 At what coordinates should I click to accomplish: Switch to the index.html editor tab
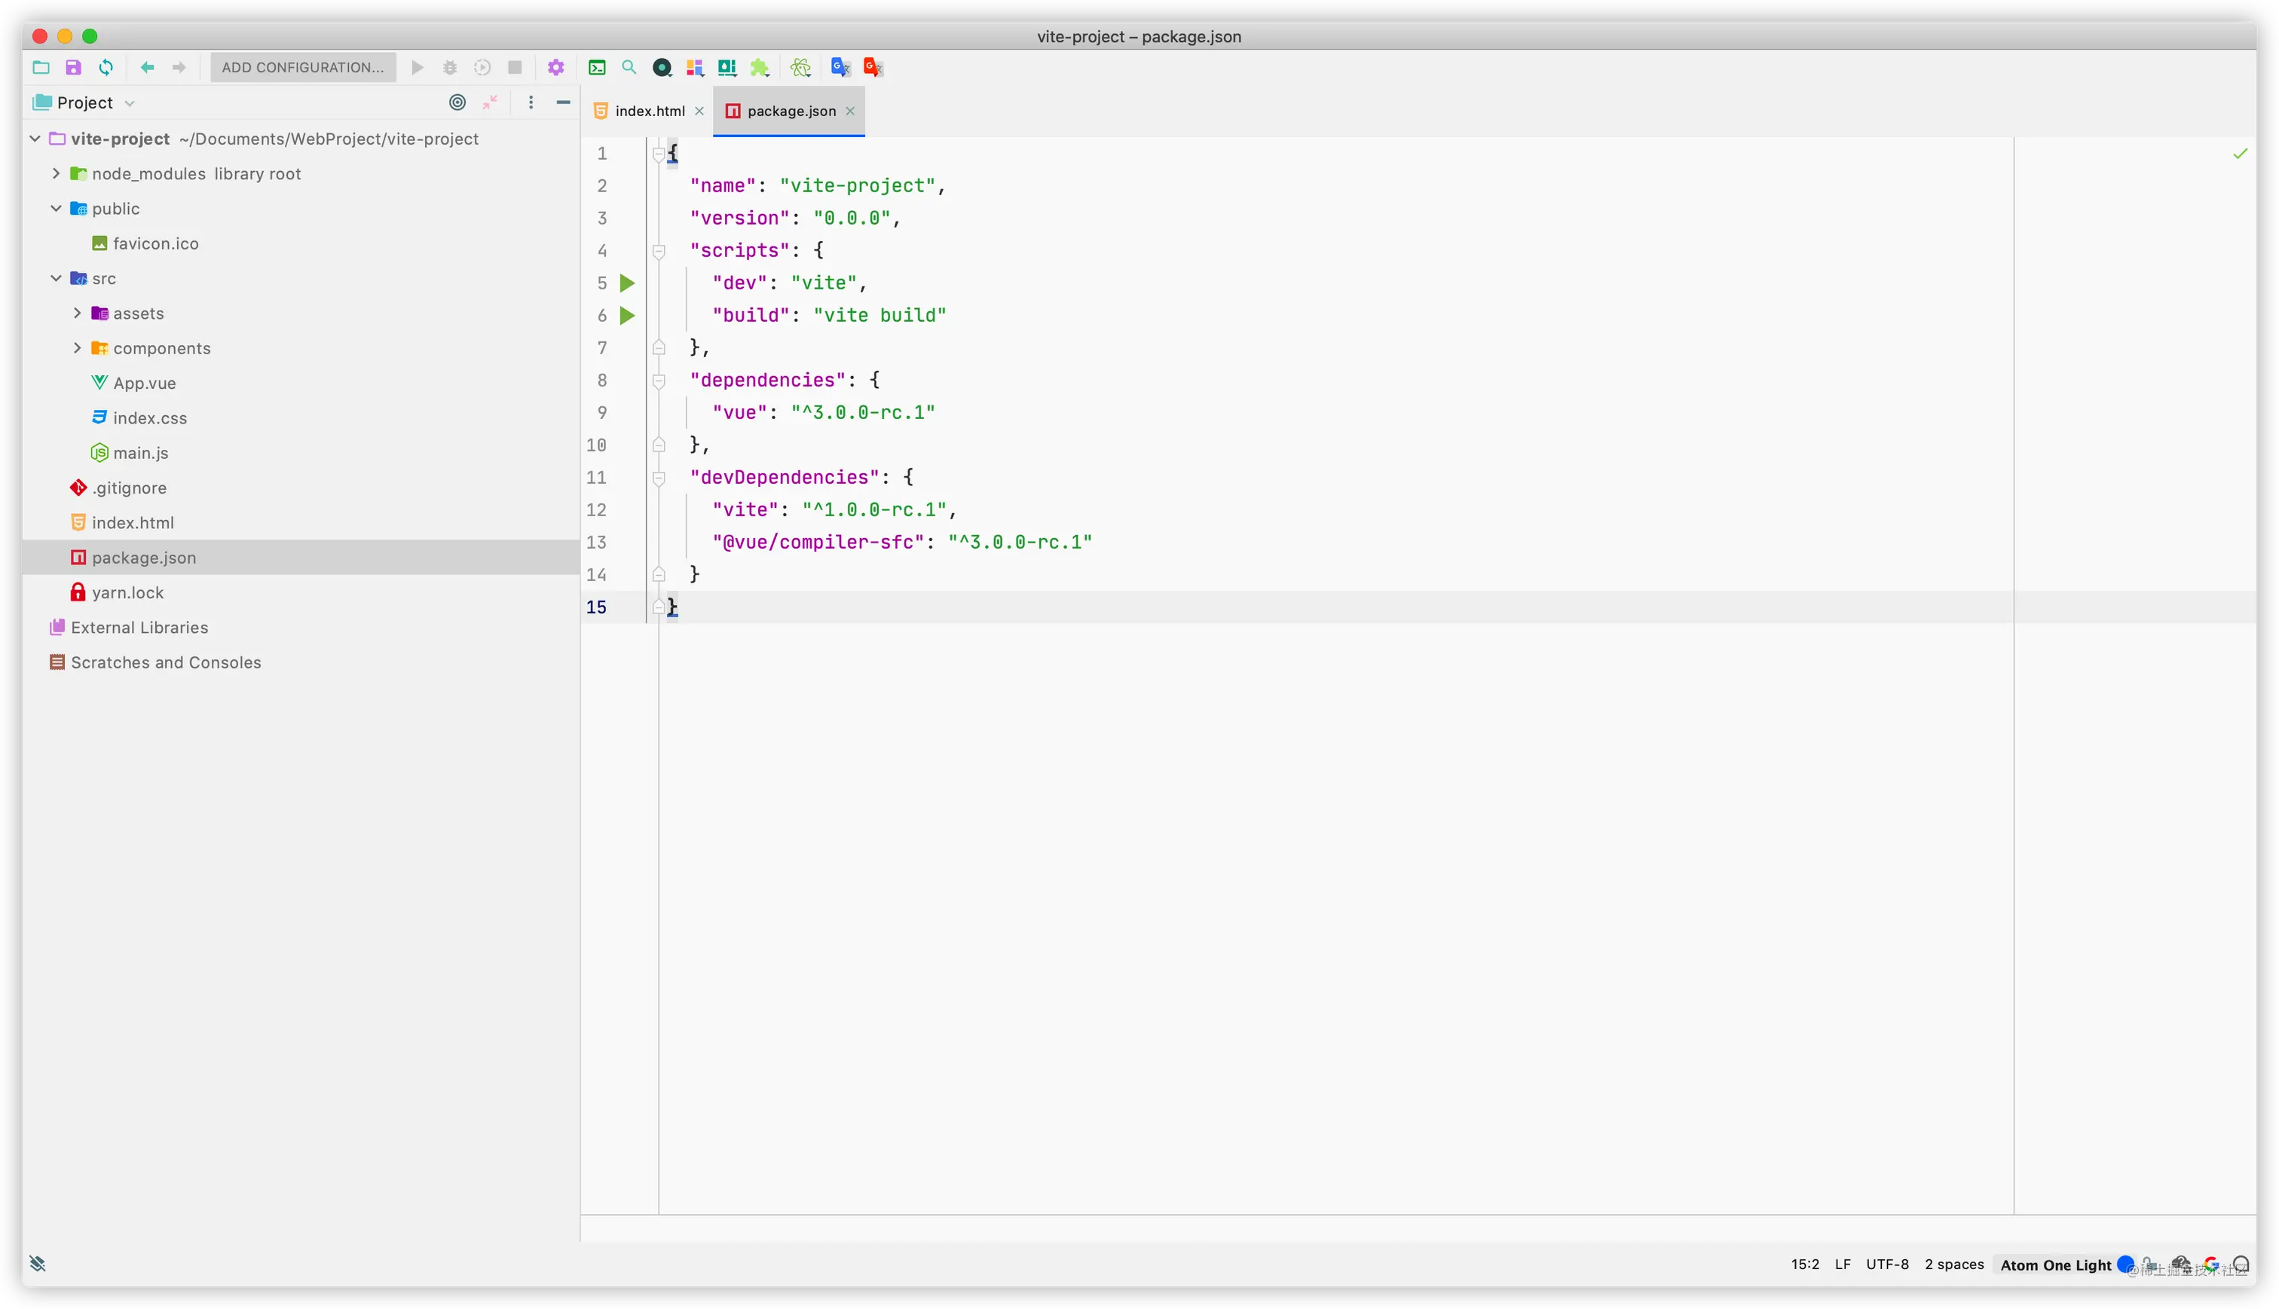click(x=649, y=112)
